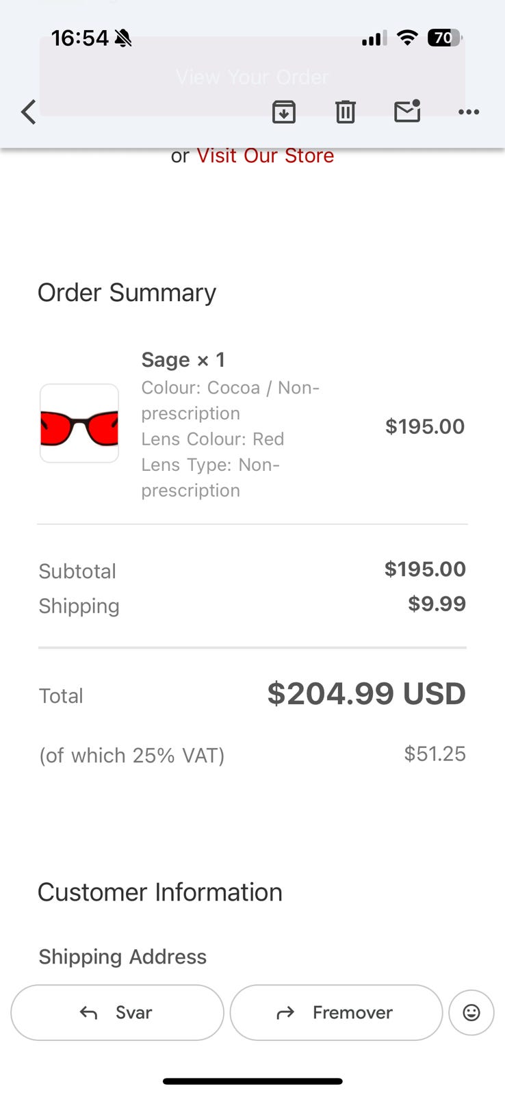
Task: Tap the Order Summary heading
Action: [127, 293]
